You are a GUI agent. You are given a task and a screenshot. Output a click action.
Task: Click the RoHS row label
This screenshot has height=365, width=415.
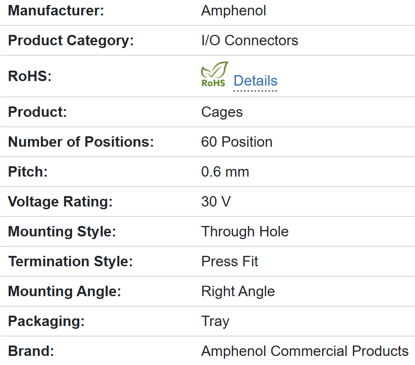tap(30, 76)
